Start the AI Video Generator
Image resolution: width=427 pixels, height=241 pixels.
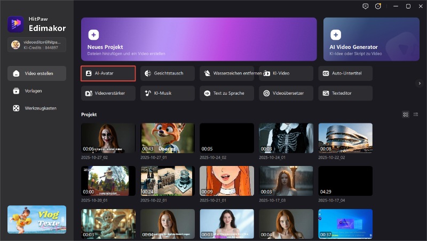point(370,39)
